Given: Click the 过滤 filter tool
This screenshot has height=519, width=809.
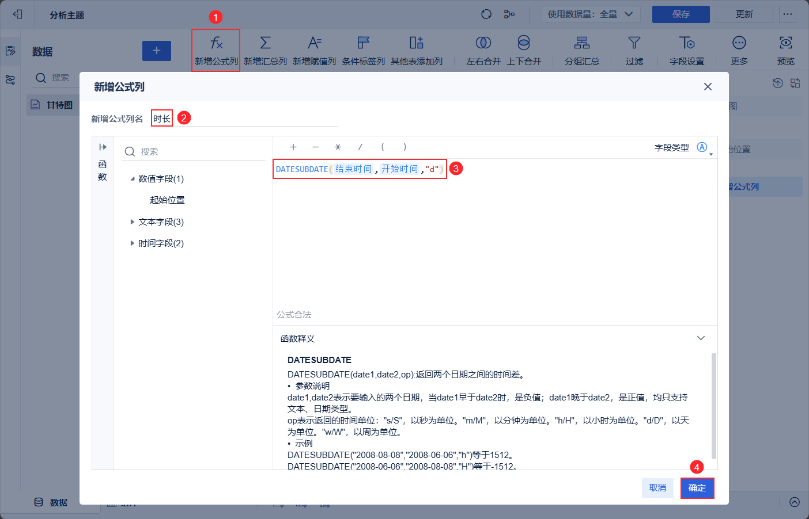Looking at the screenshot, I should tap(634, 50).
